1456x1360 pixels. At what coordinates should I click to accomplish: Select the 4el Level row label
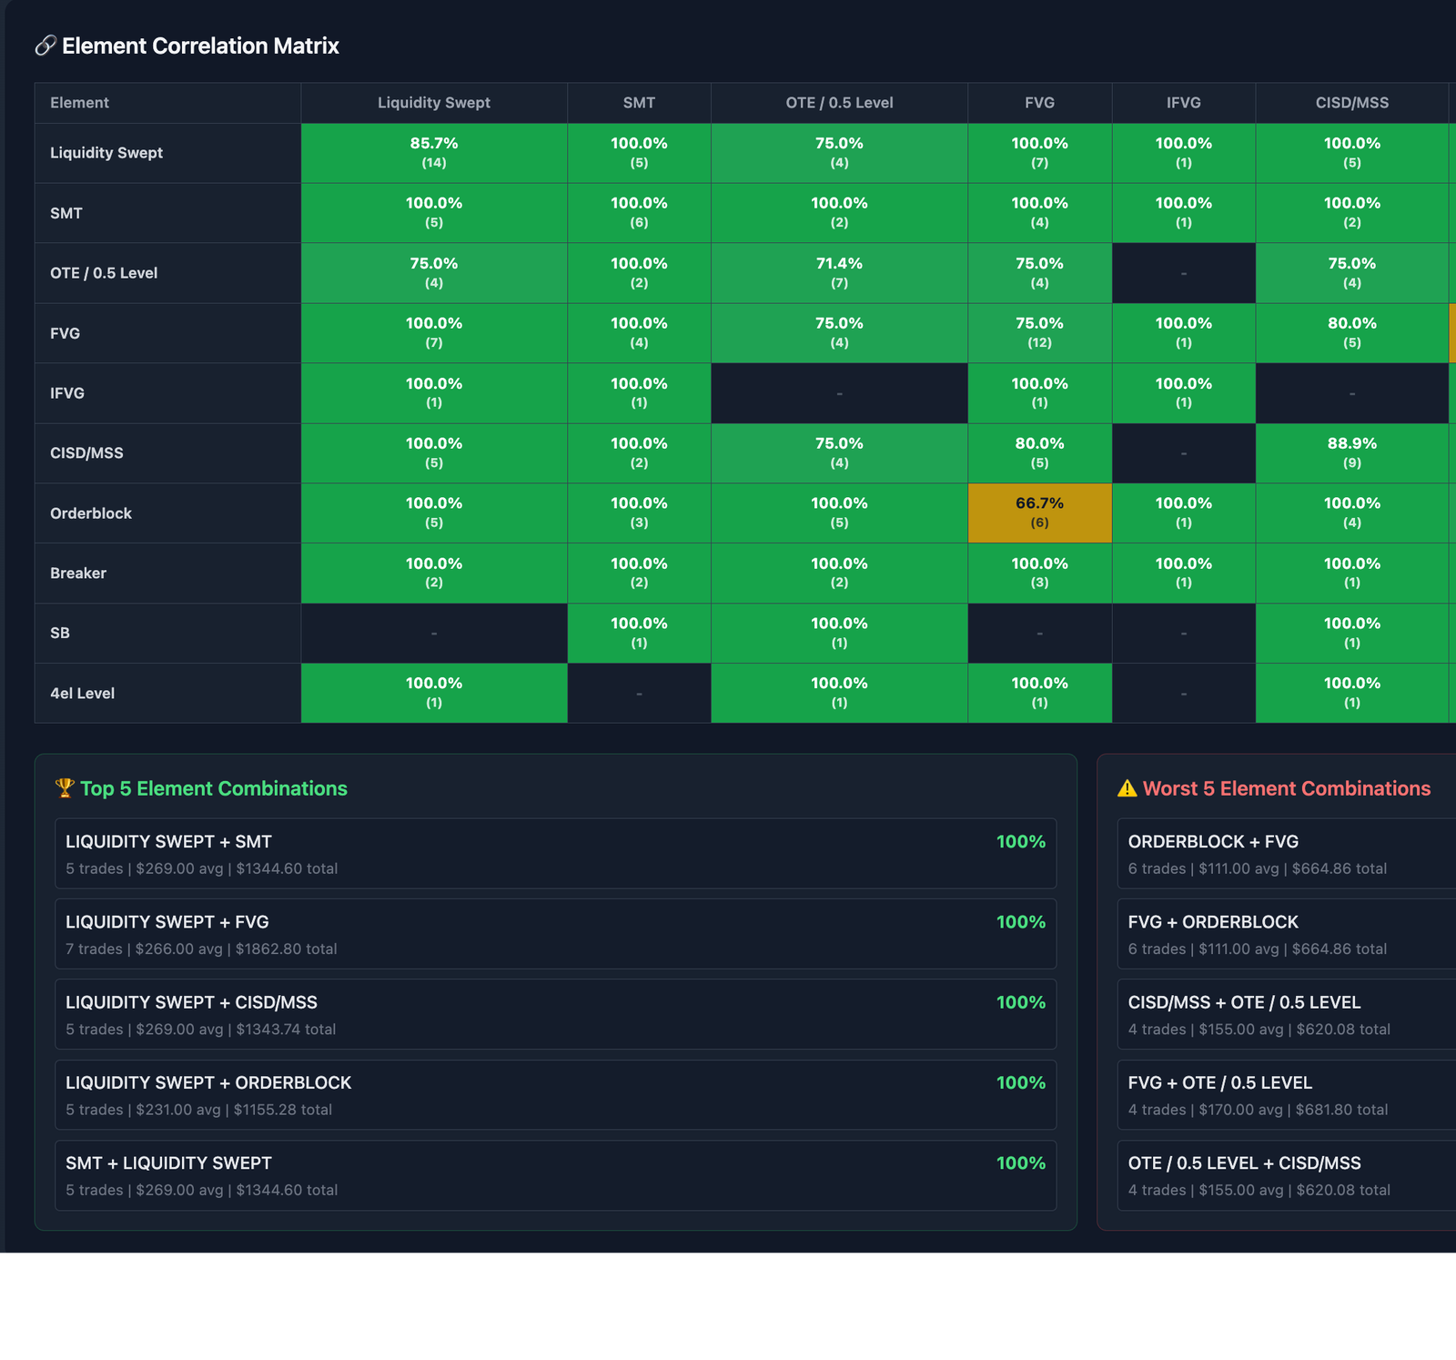(x=82, y=693)
